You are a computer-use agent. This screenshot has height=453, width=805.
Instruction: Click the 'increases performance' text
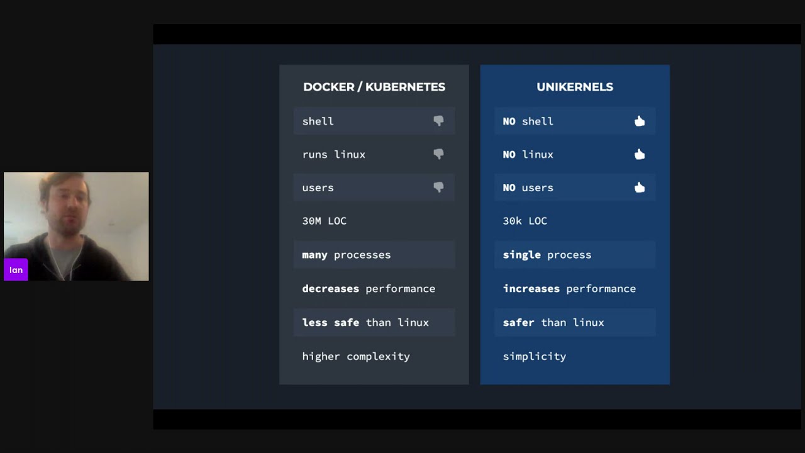569,289
